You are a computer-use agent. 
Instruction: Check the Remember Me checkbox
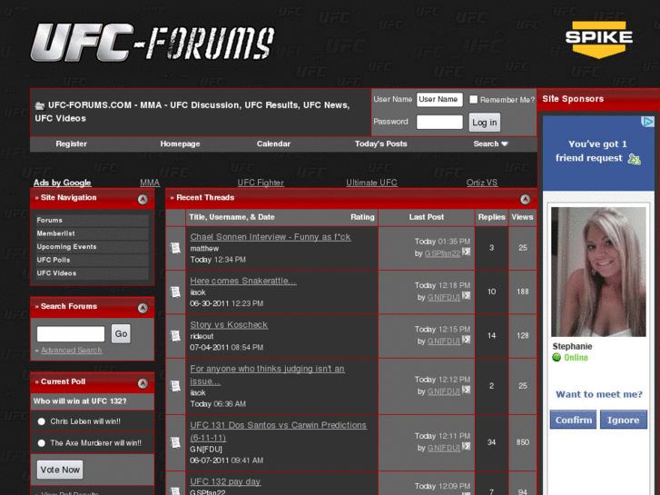(474, 99)
